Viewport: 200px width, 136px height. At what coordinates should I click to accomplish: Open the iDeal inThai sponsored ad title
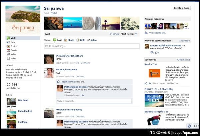[151, 64]
